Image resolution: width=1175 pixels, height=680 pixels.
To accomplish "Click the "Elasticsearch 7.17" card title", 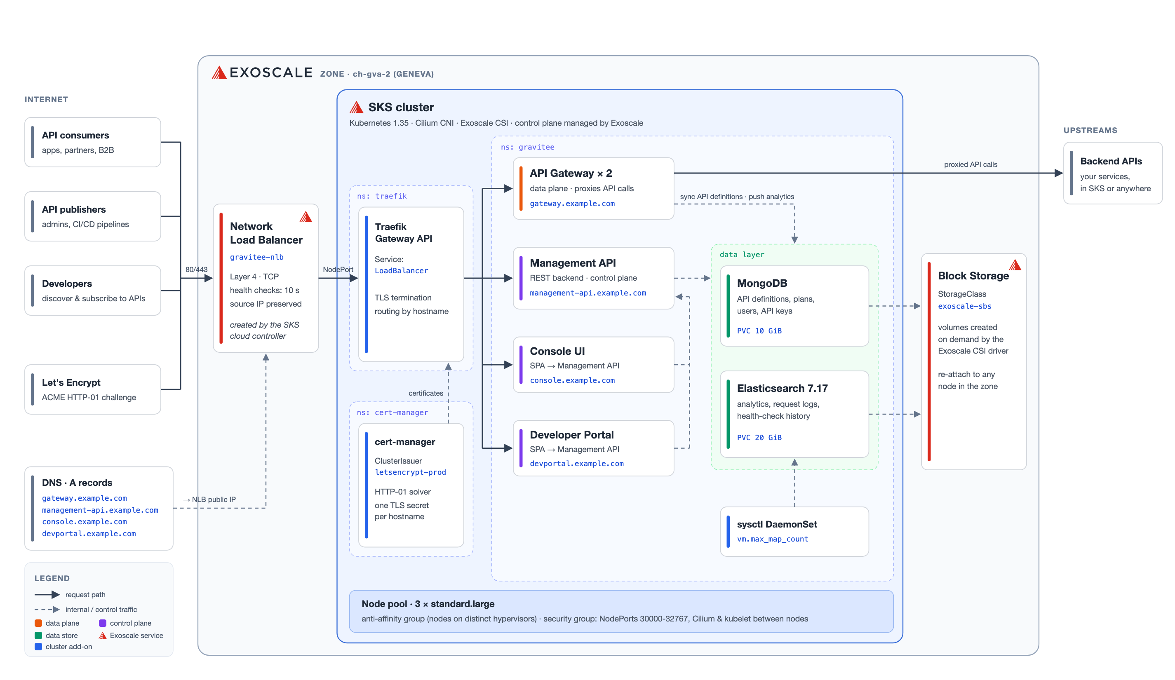I will point(783,388).
